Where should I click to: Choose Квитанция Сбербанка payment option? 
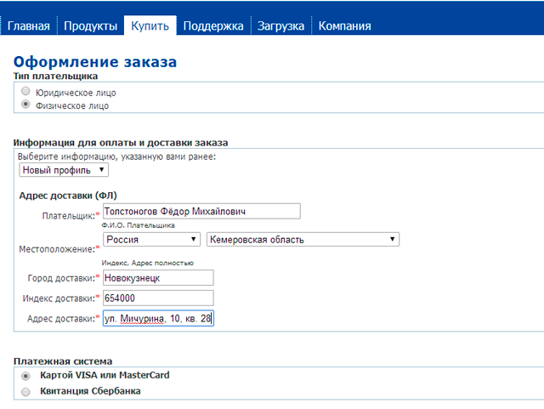[26, 391]
